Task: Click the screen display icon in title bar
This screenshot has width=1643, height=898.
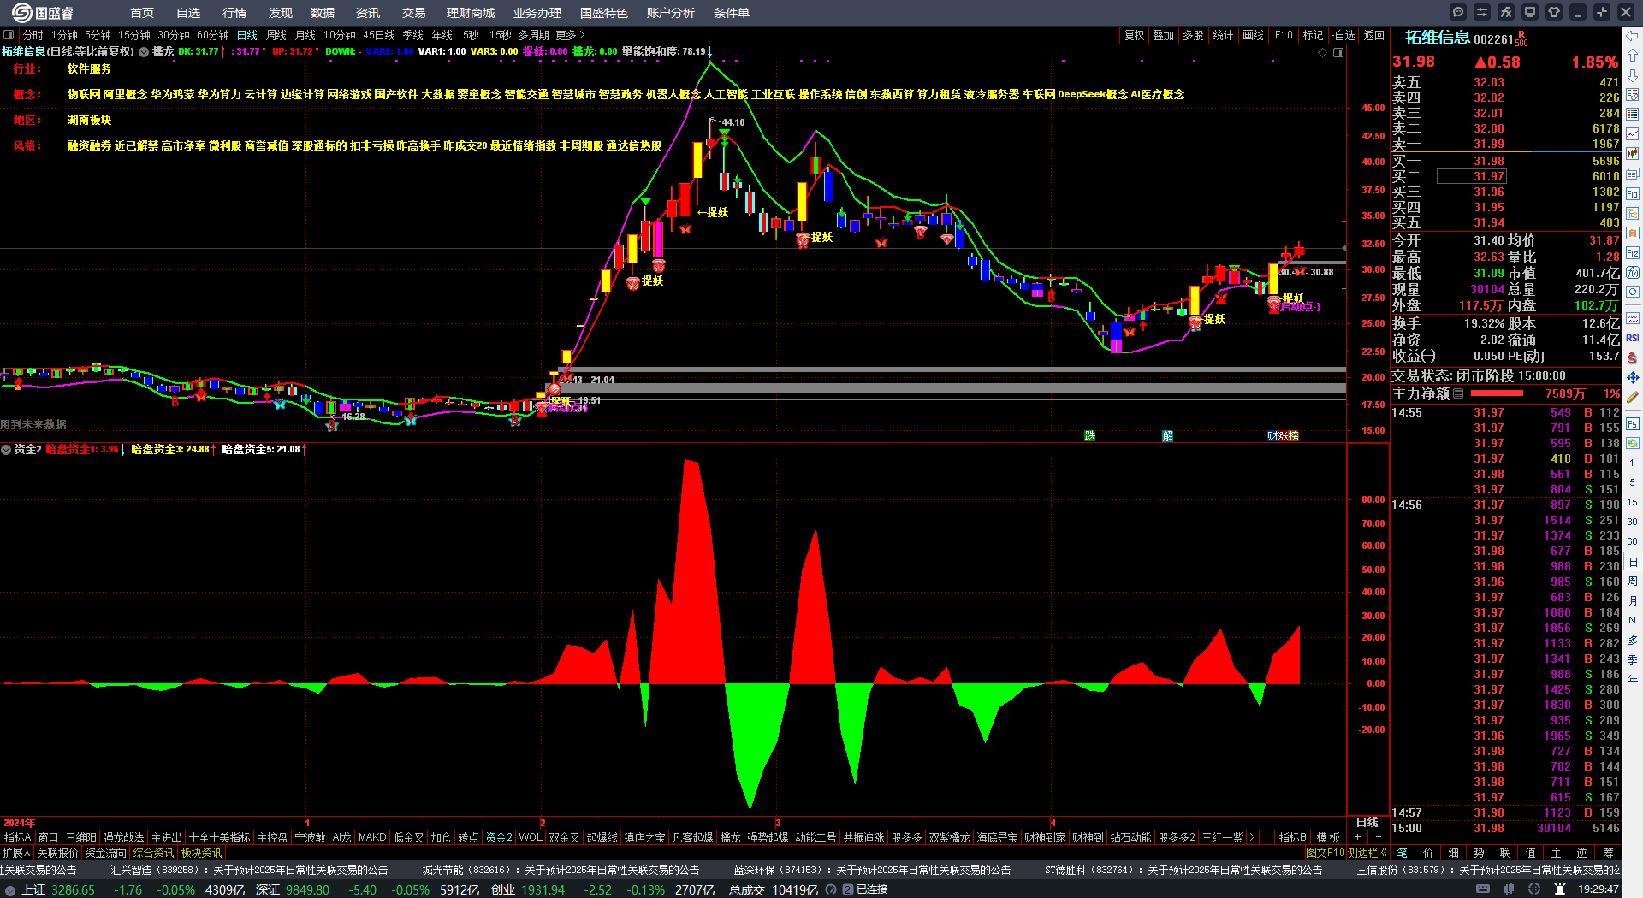Action: pos(1530,12)
